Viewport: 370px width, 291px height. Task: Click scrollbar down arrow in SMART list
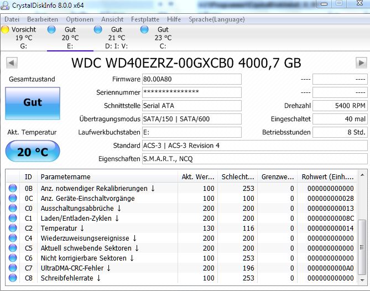pyautogui.click(x=362, y=280)
